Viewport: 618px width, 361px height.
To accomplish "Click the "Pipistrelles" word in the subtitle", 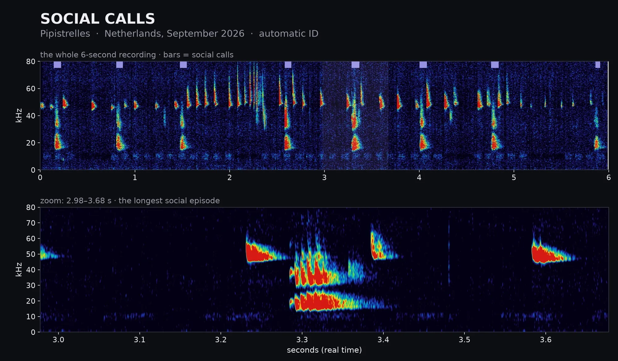I will [65, 34].
